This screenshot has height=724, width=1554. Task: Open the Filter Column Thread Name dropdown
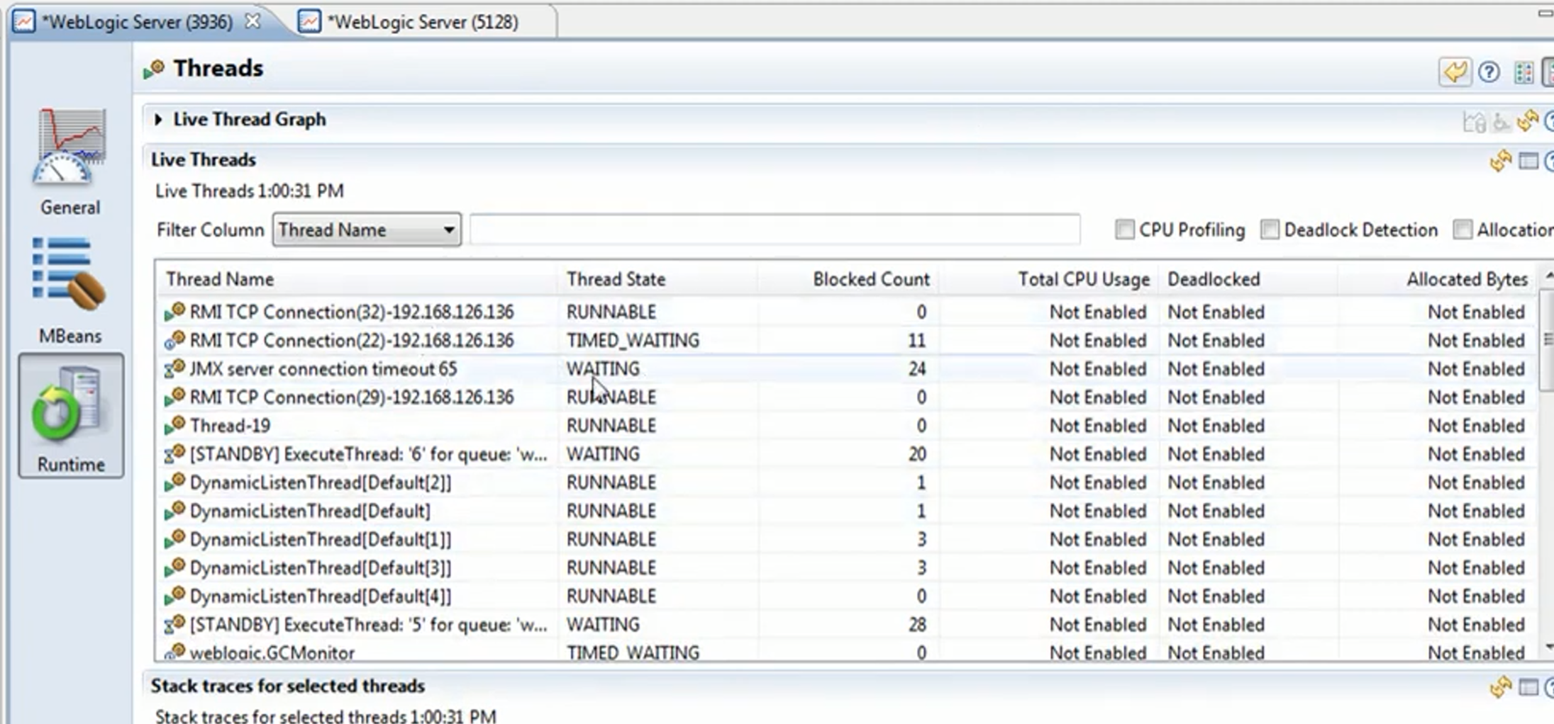pos(367,230)
